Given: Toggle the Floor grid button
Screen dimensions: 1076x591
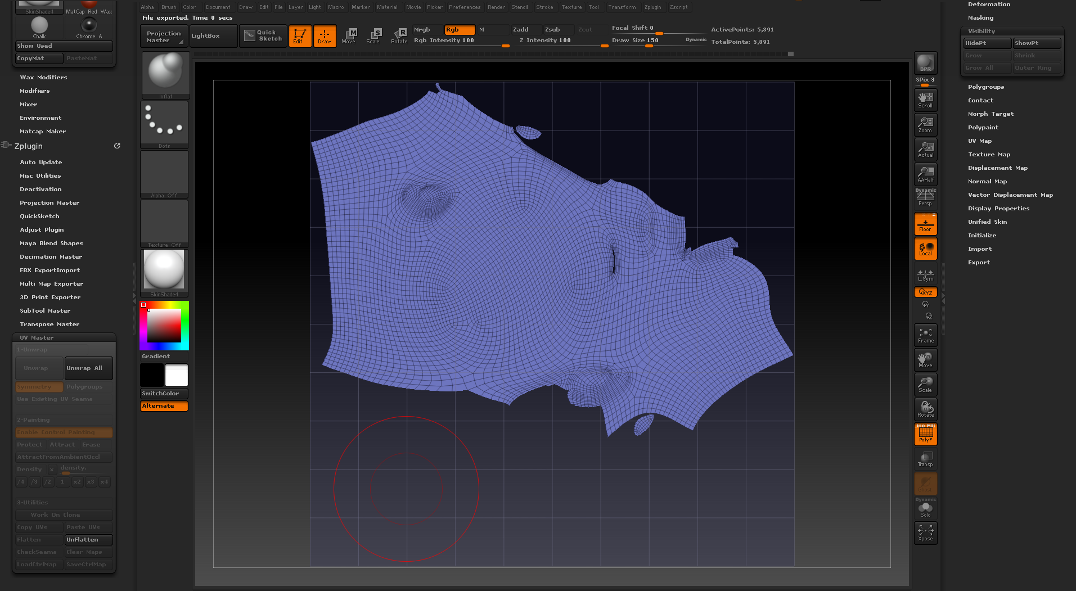Looking at the screenshot, I should 925,223.
